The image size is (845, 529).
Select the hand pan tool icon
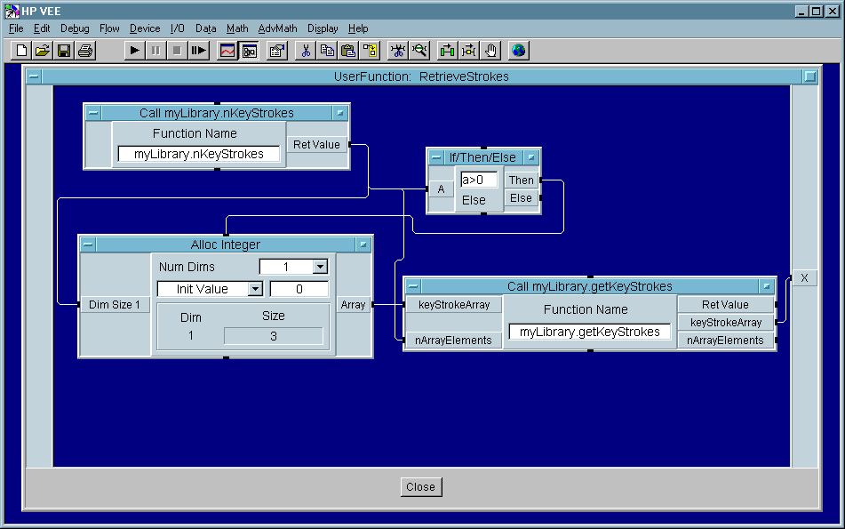coord(491,51)
